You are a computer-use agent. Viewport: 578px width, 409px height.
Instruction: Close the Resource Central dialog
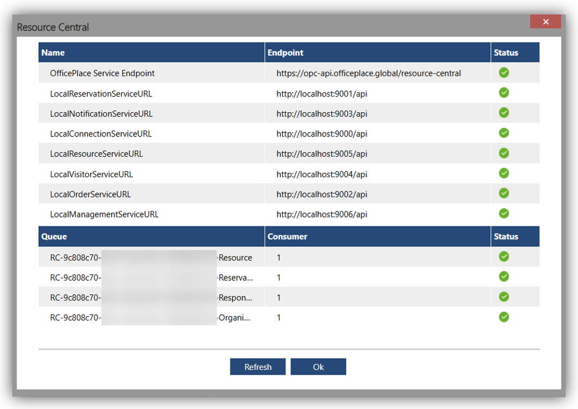tap(546, 21)
